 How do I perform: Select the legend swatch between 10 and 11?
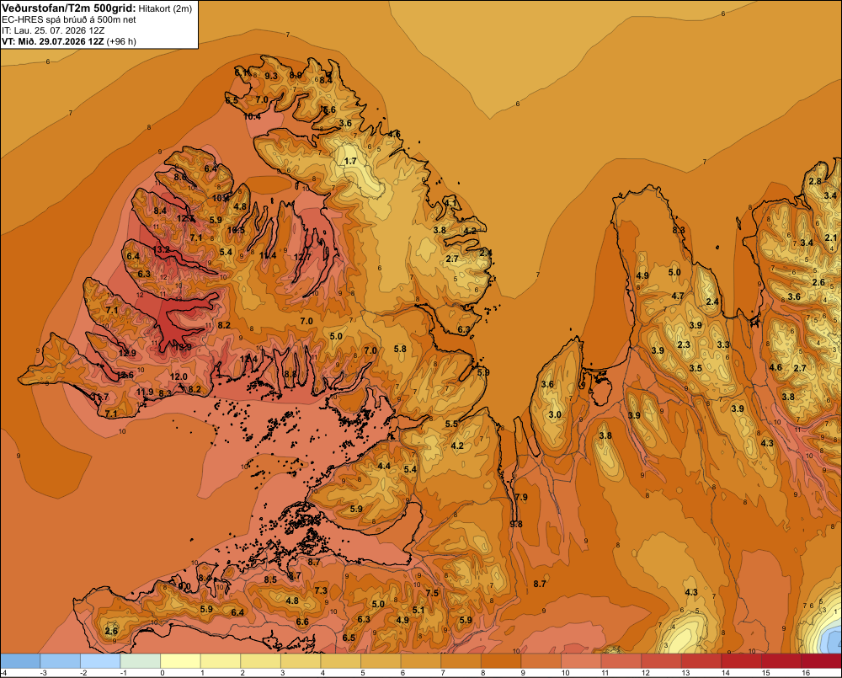(x=581, y=661)
